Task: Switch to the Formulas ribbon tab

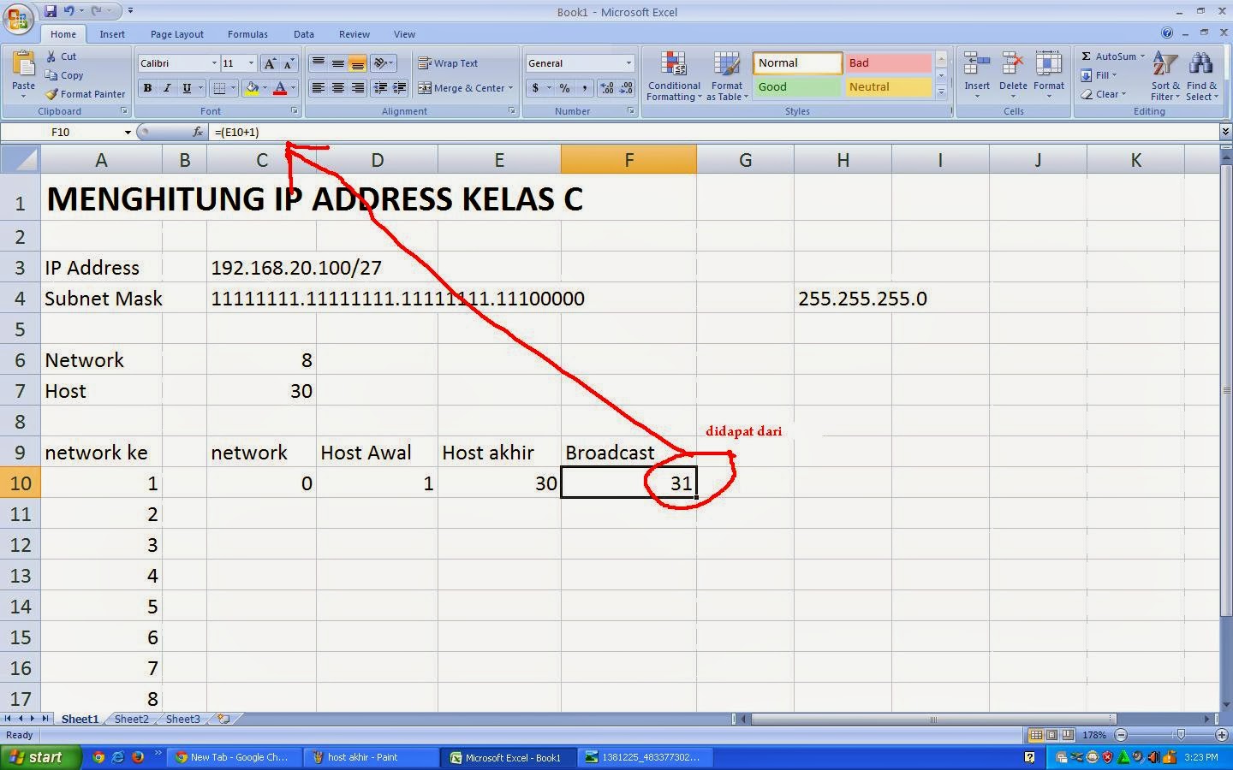Action: (247, 34)
